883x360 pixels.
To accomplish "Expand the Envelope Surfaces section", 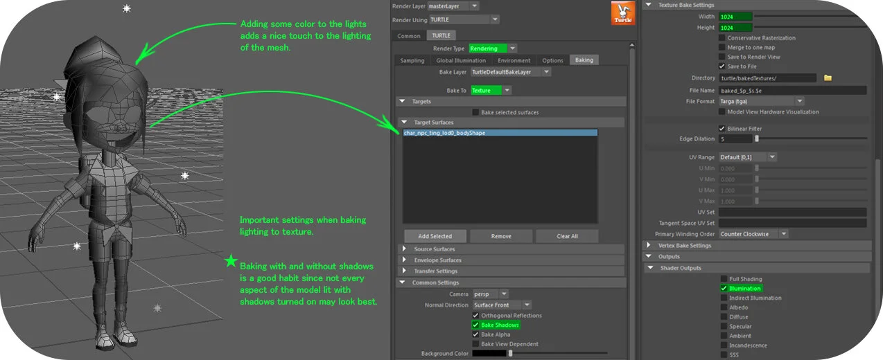I will (x=405, y=260).
